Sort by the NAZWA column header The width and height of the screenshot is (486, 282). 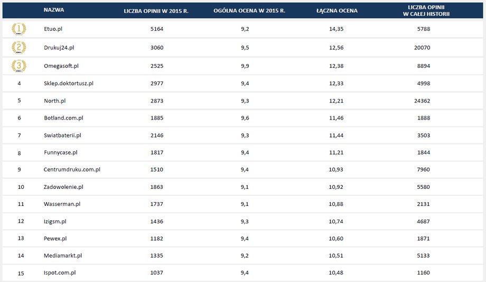point(54,10)
